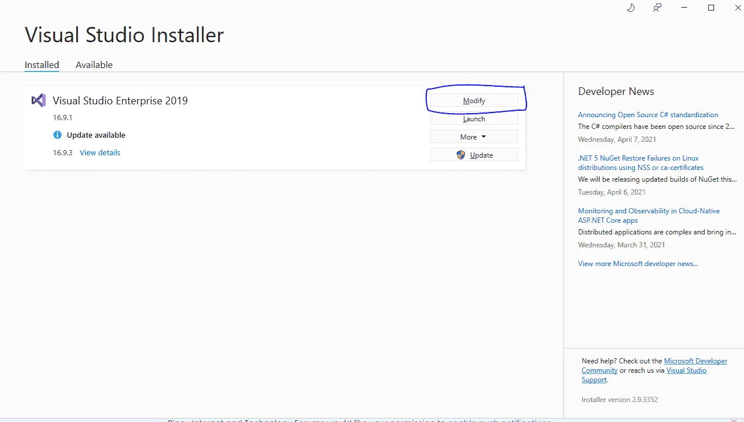The image size is (744, 422).
Task: Toggle the dark theme moon icon
Action: pyautogui.click(x=631, y=8)
